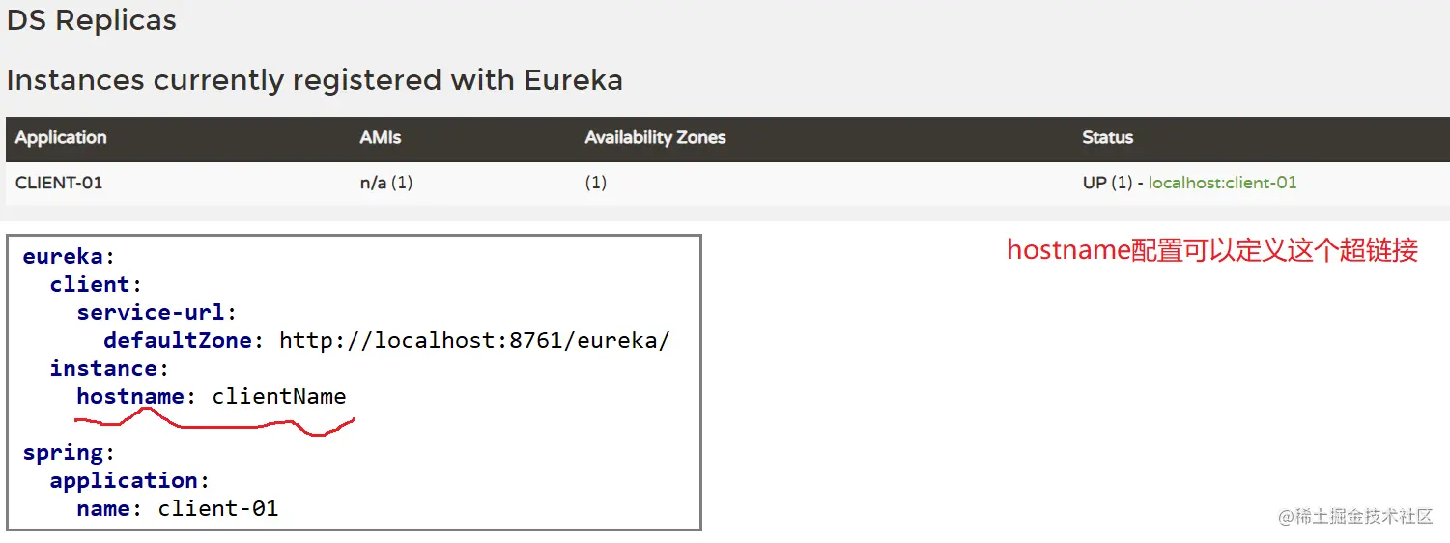Screen dimensions: 1450x543
Task: Click the service-url key in the YAML
Action: click(151, 313)
